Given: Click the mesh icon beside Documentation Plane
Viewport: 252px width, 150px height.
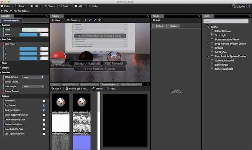Looking at the screenshot, I should click(x=212, y=39).
